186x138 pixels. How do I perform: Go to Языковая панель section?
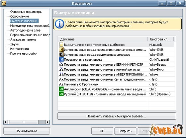23,39
